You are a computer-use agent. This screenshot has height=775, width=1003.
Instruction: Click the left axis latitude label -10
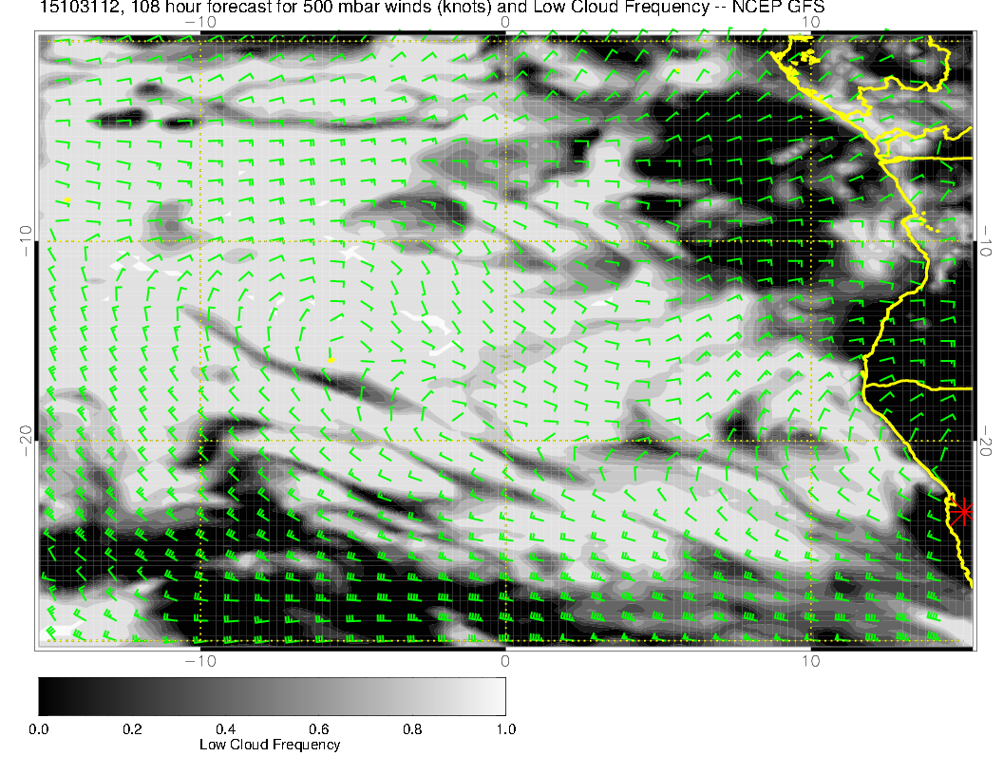click(x=26, y=240)
